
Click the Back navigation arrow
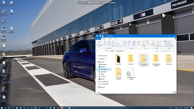click(x=97, y=51)
